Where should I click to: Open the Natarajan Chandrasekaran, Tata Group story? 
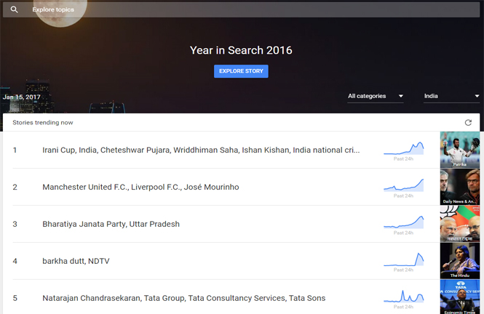tap(184, 298)
